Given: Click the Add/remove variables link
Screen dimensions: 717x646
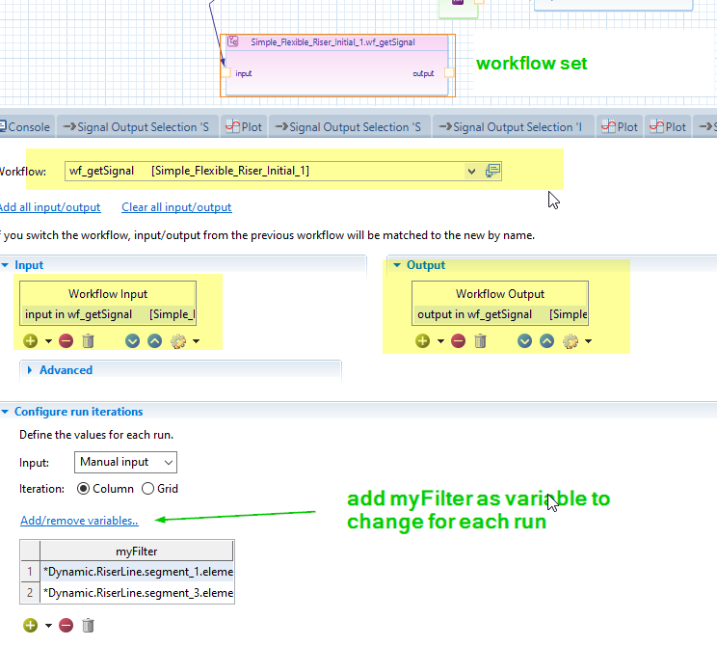Looking at the screenshot, I should pyautogui.click(x=79, y=521).
